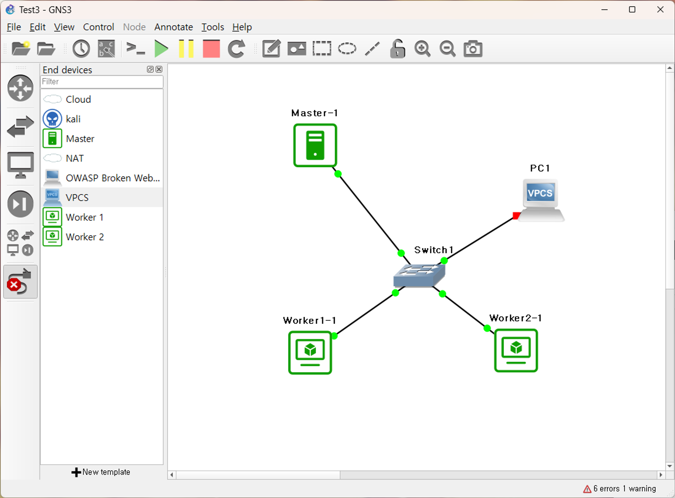Select the Worker 1 device template
The height and width of the screenshot is (498, 675).
[x=102, y=217]
